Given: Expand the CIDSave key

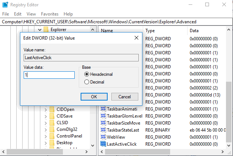Looking at the screenshot, I should [46, 116].
